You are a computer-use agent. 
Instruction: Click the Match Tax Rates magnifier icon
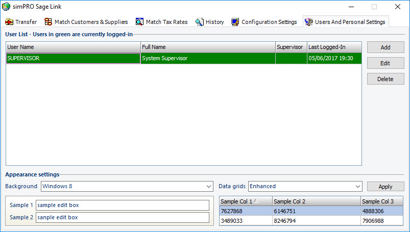click(139, 22)
